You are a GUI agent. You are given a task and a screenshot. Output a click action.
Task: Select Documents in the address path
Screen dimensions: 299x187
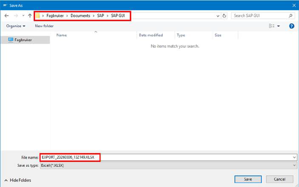coord(80,15)
